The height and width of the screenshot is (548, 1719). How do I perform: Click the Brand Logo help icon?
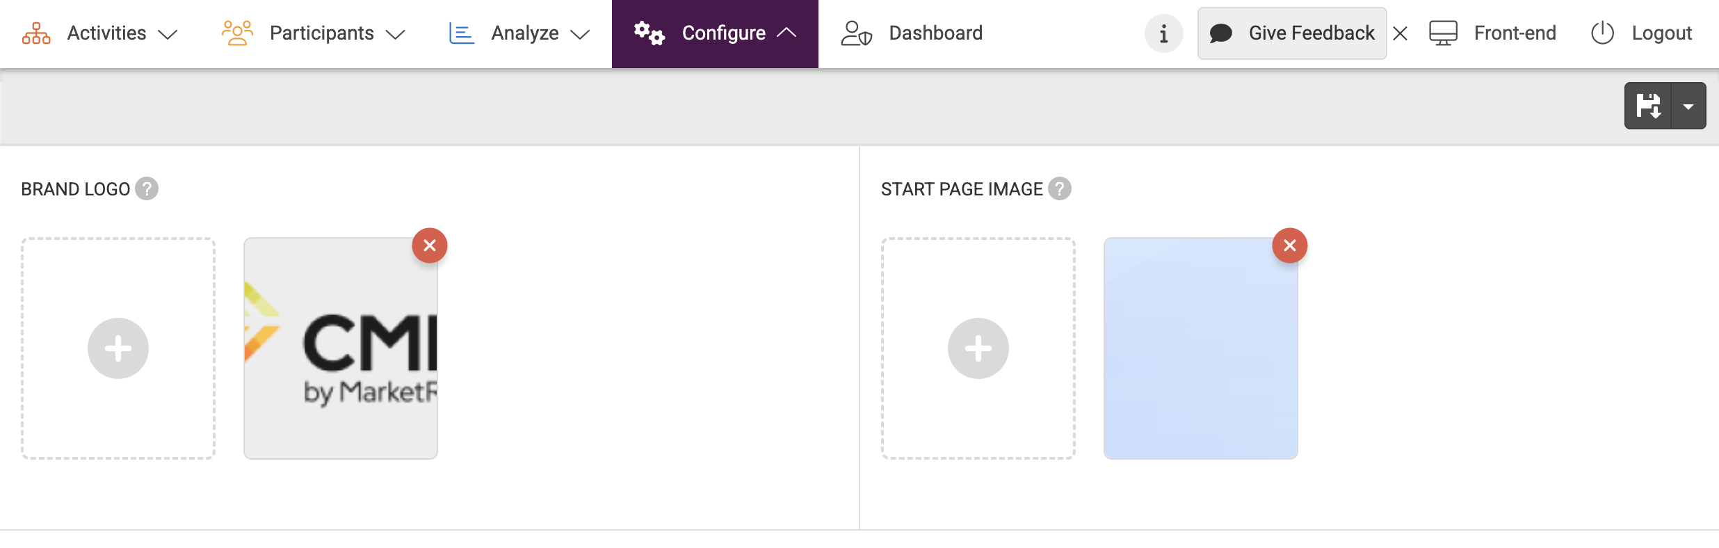click(147, 188)
